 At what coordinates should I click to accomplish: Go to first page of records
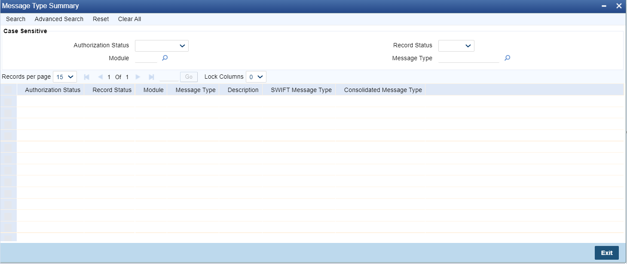point(86,77)
